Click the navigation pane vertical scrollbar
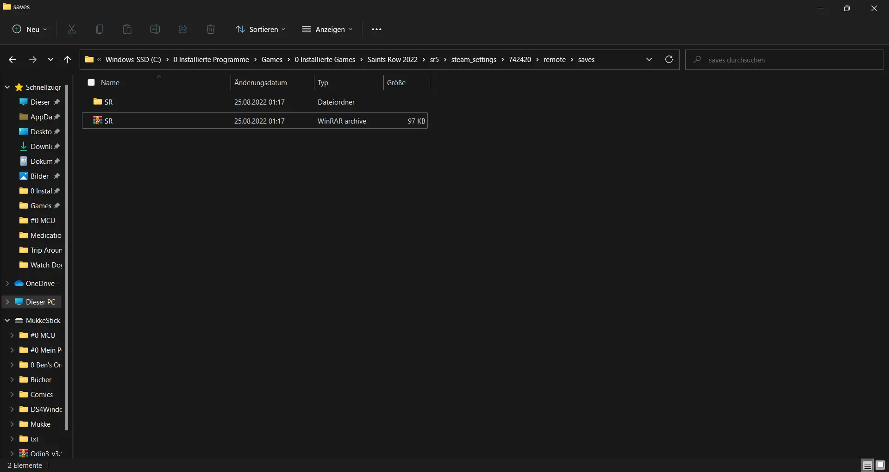The image size is (889, 472). click(x=67, y=257)
